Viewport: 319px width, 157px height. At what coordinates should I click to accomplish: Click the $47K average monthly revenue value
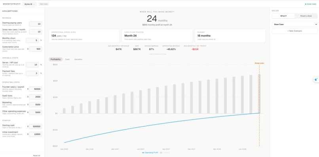pos(119,49)
